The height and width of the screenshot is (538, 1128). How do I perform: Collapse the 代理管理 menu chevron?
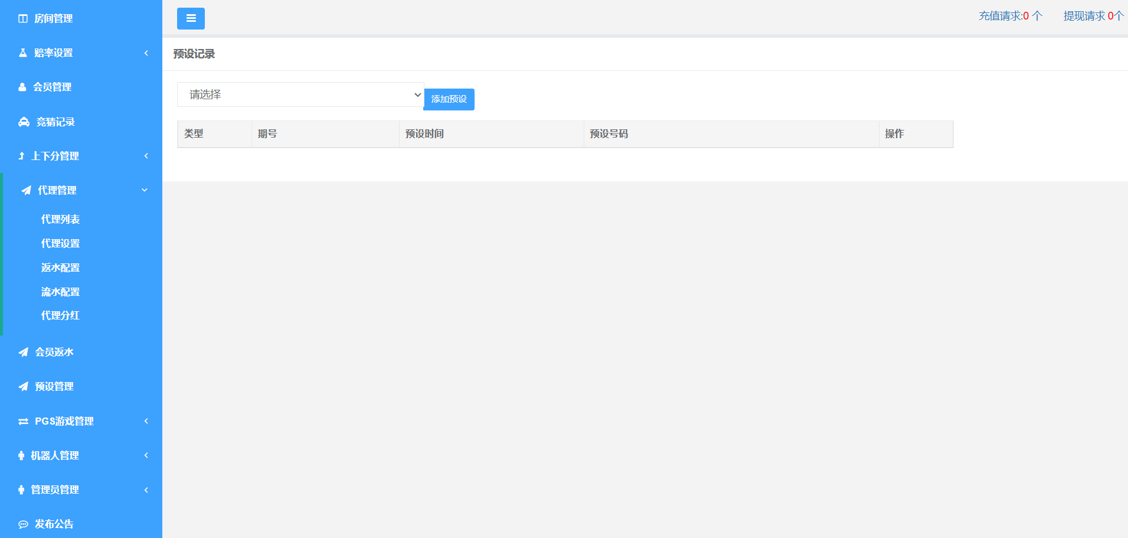point(145,190)
